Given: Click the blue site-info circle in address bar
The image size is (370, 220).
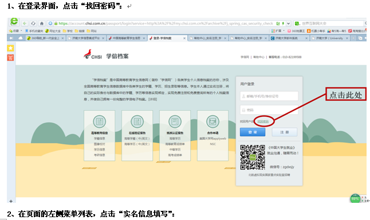Looking at the screenshot, I should coord(50,23).
